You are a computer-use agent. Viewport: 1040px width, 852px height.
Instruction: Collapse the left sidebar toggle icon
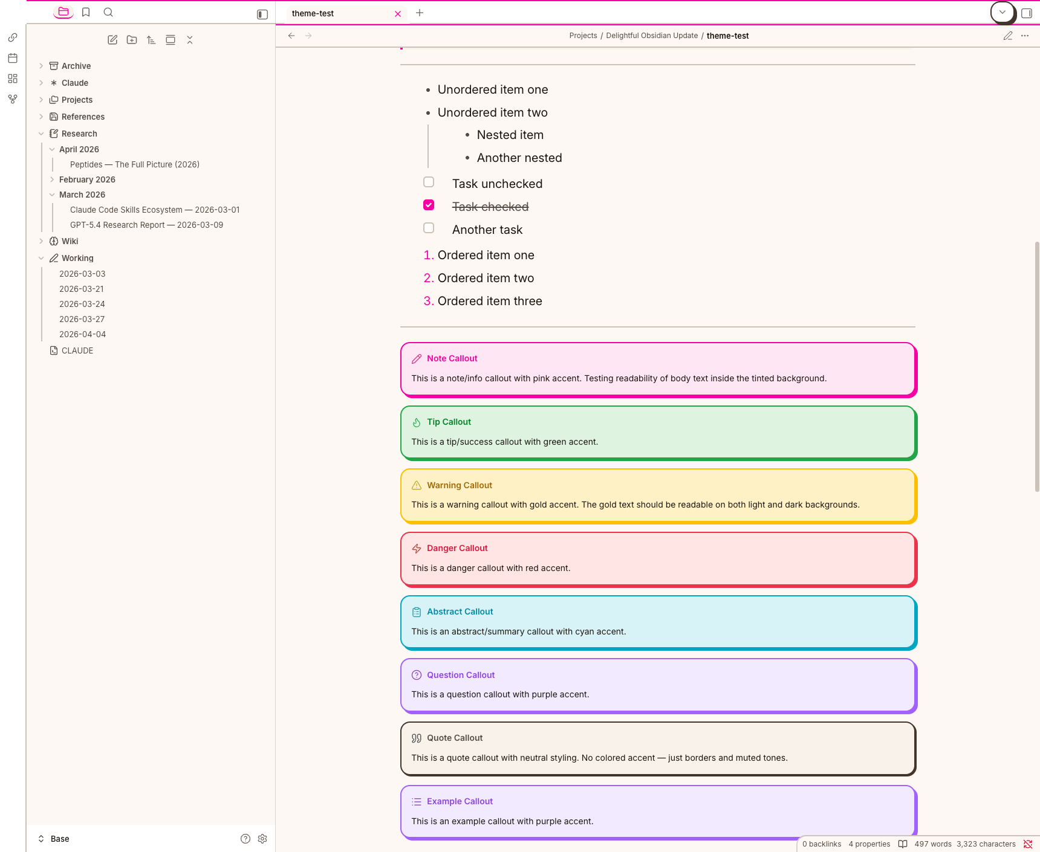click(x=262, y=14)
